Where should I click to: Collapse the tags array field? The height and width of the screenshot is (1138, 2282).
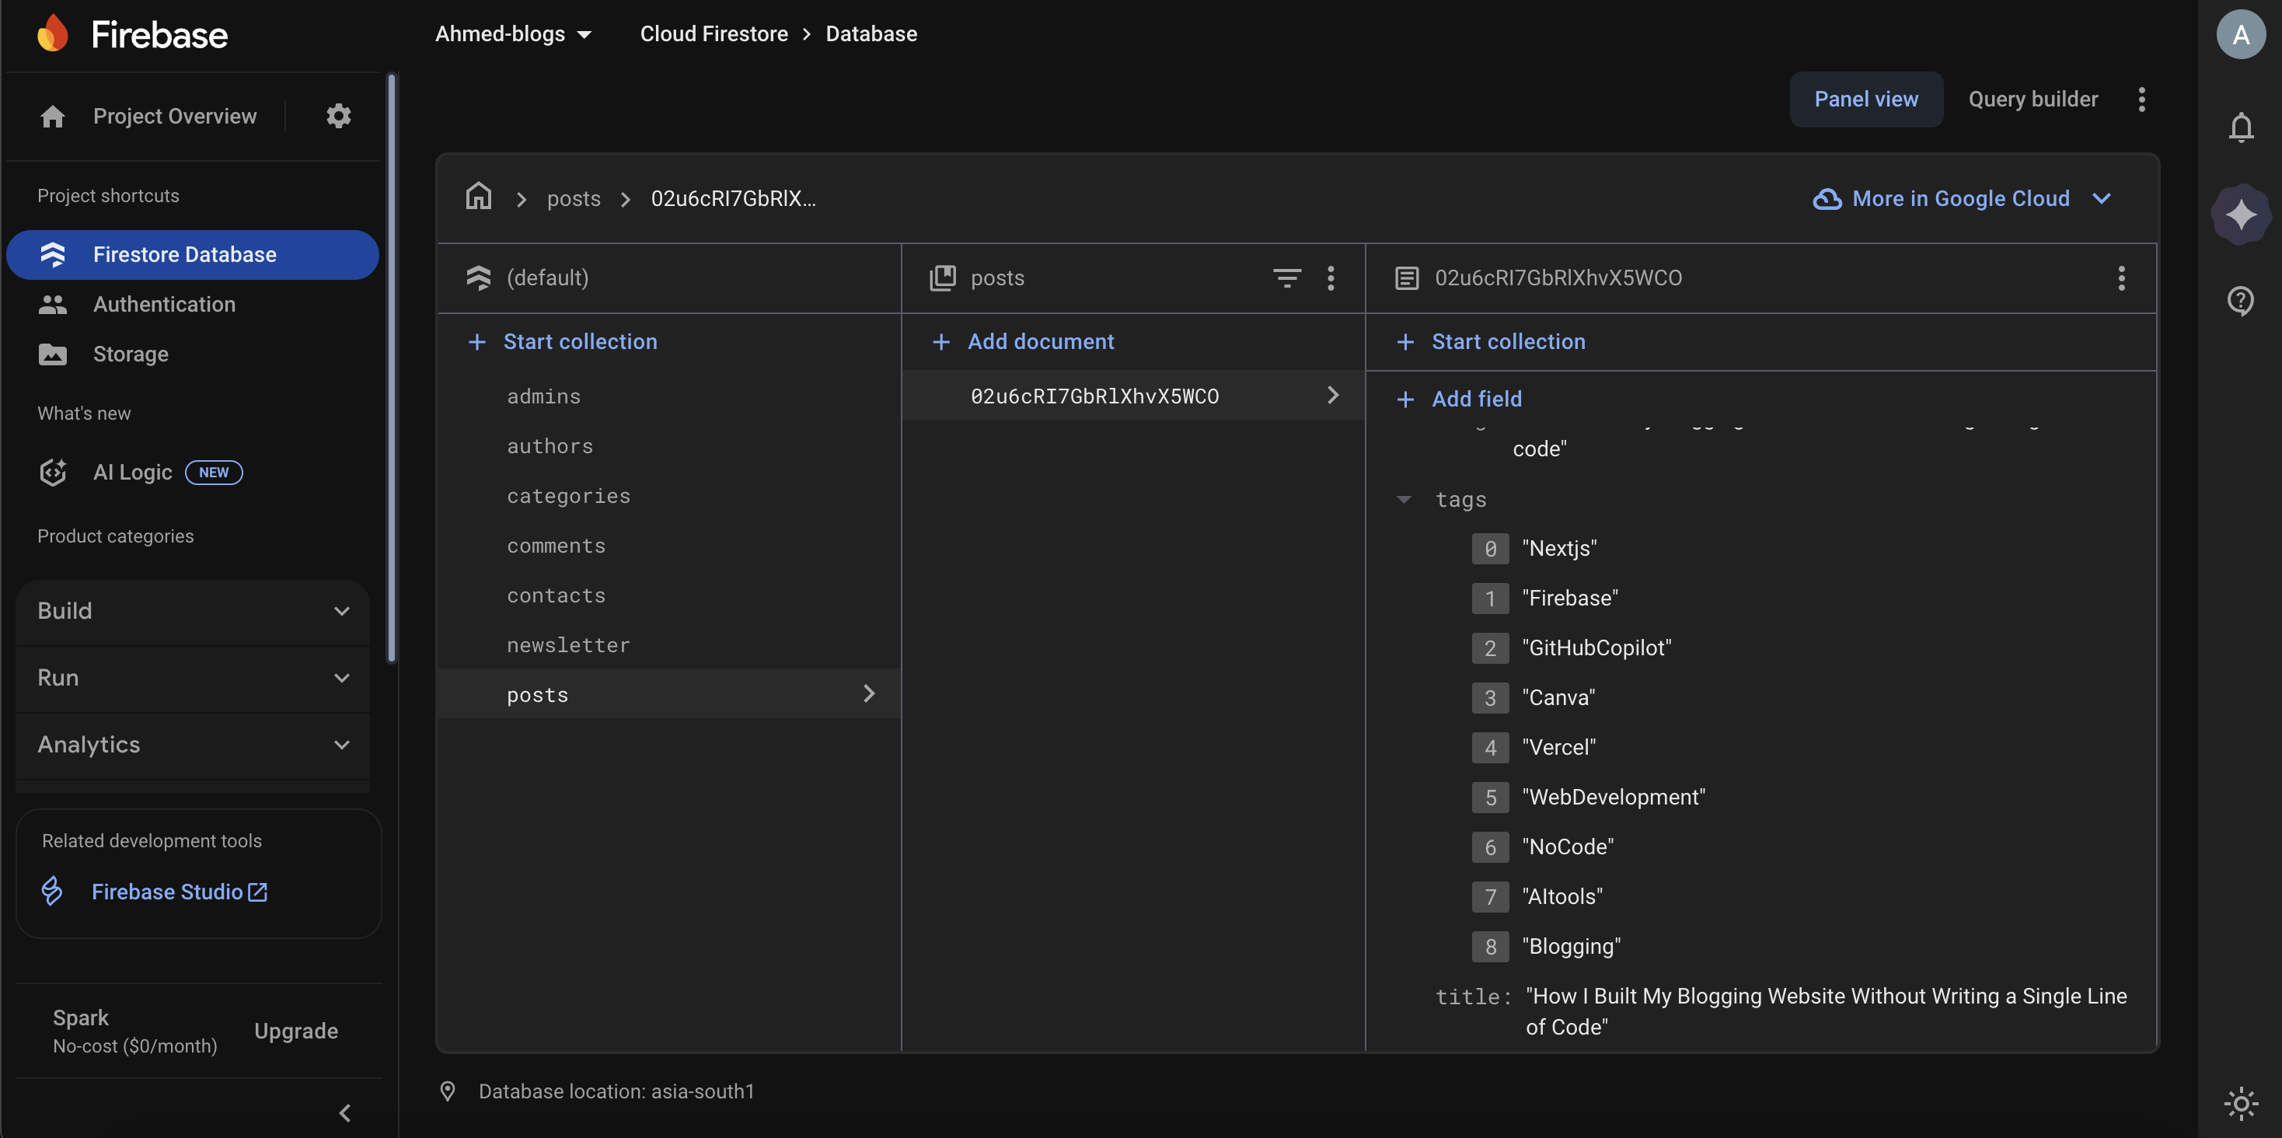1404,500
